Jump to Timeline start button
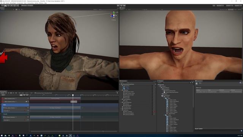 6,93
